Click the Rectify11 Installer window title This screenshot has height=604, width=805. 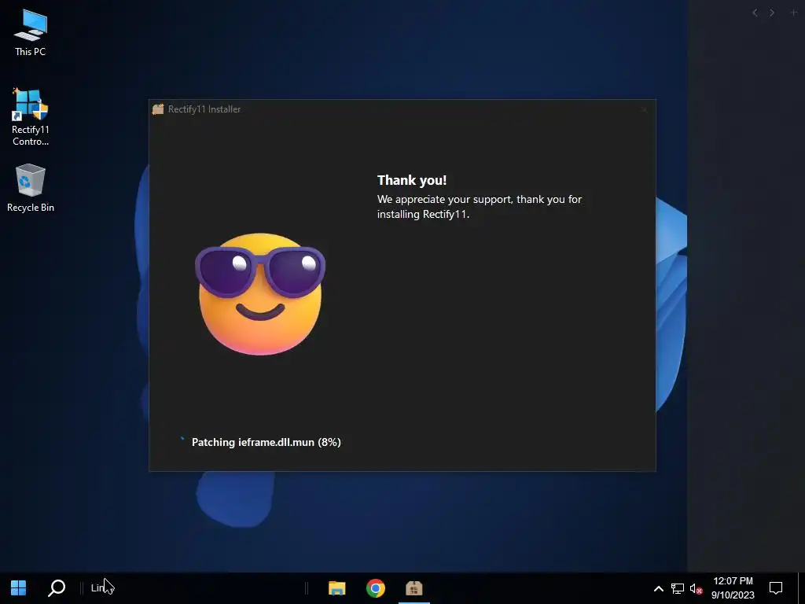coord(204,109)
